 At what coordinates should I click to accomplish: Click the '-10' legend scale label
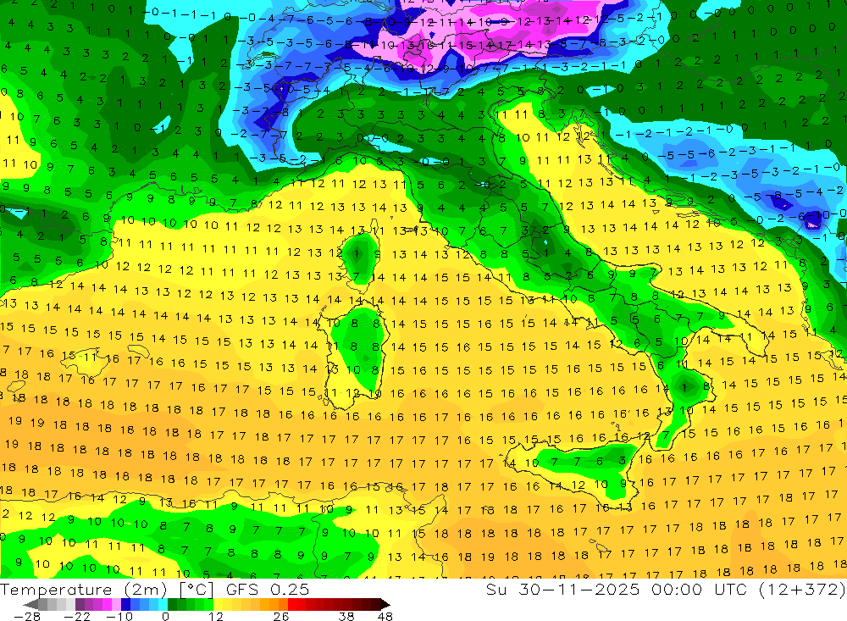coord(119,616)
